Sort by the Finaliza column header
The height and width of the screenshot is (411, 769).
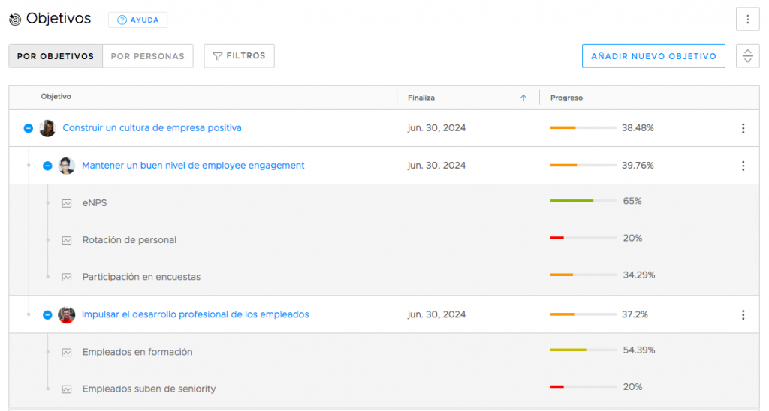point(421,98)
